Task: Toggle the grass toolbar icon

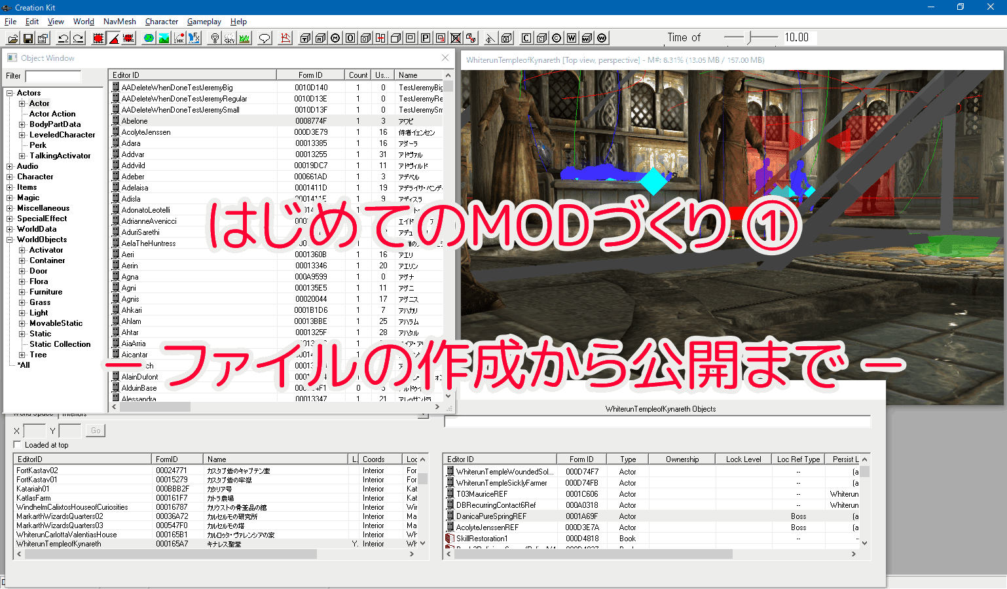Action: (244, 38)
